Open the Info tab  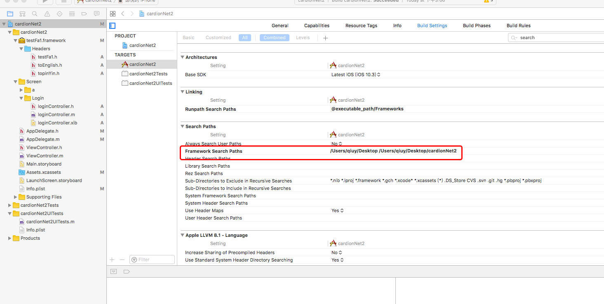point(397,26)
